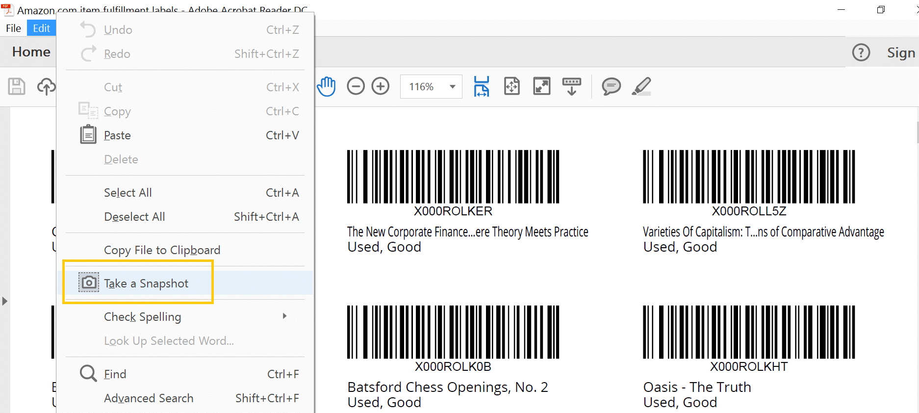Click the magnifier icon beside Find

coord(88,374)
